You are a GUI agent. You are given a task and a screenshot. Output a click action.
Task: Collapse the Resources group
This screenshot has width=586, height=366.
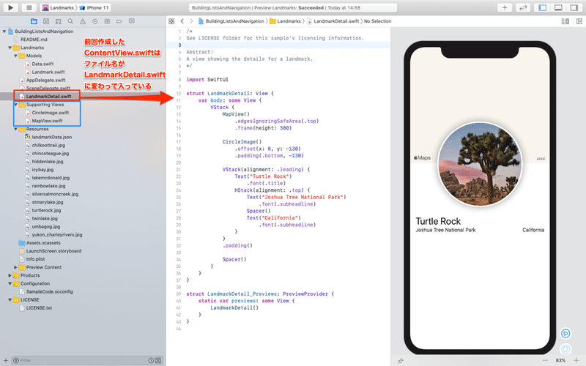15,129
